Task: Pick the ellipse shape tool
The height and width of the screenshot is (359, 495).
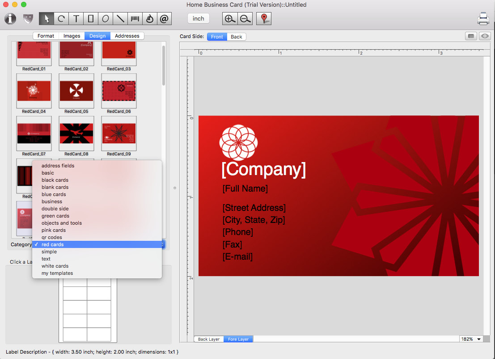Action: coord(106,19)
